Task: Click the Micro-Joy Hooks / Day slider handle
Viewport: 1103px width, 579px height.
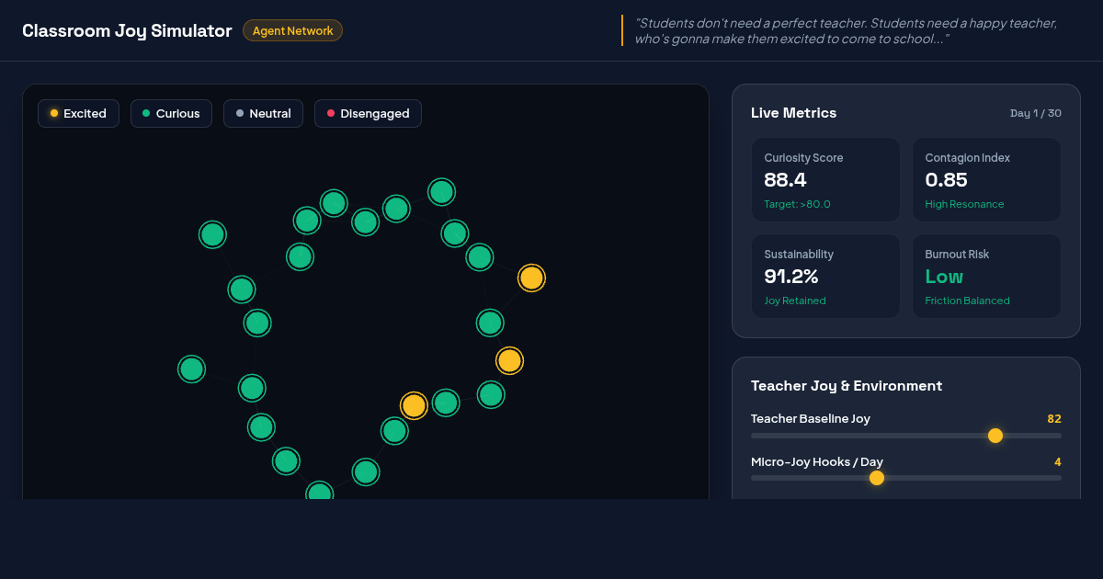Action: [x=877, y=478]
